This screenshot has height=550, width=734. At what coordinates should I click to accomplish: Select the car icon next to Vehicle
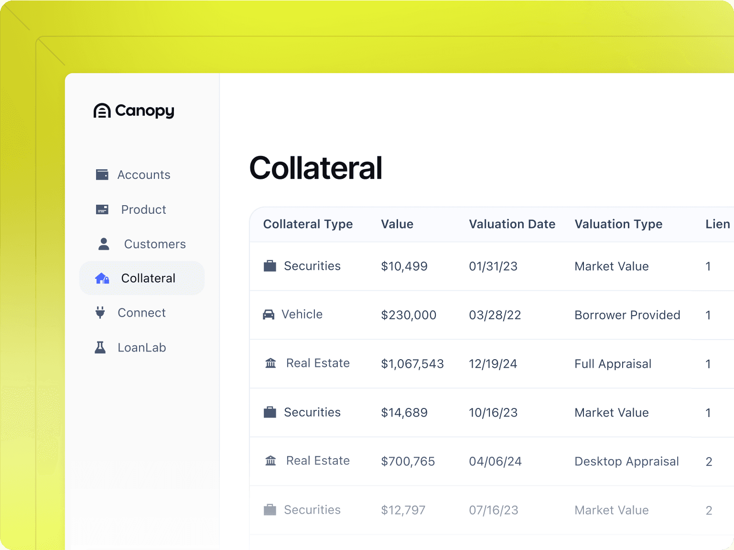point(269,314)
